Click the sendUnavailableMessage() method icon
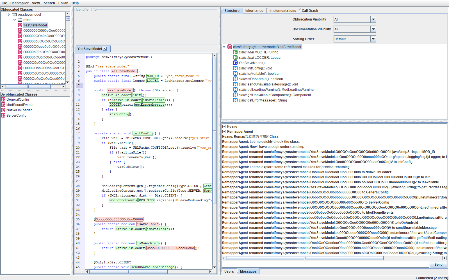Image resolution: width=449 pixels, height=280 pixels. pos(235,84)
